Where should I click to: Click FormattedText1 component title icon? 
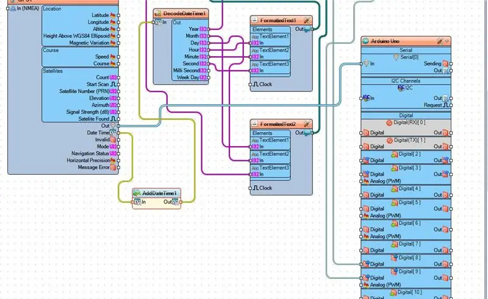pos(255,20)
